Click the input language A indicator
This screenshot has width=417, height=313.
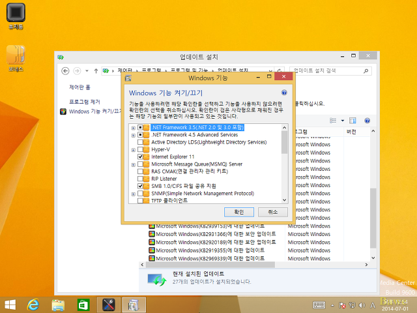tap(373, 305)
